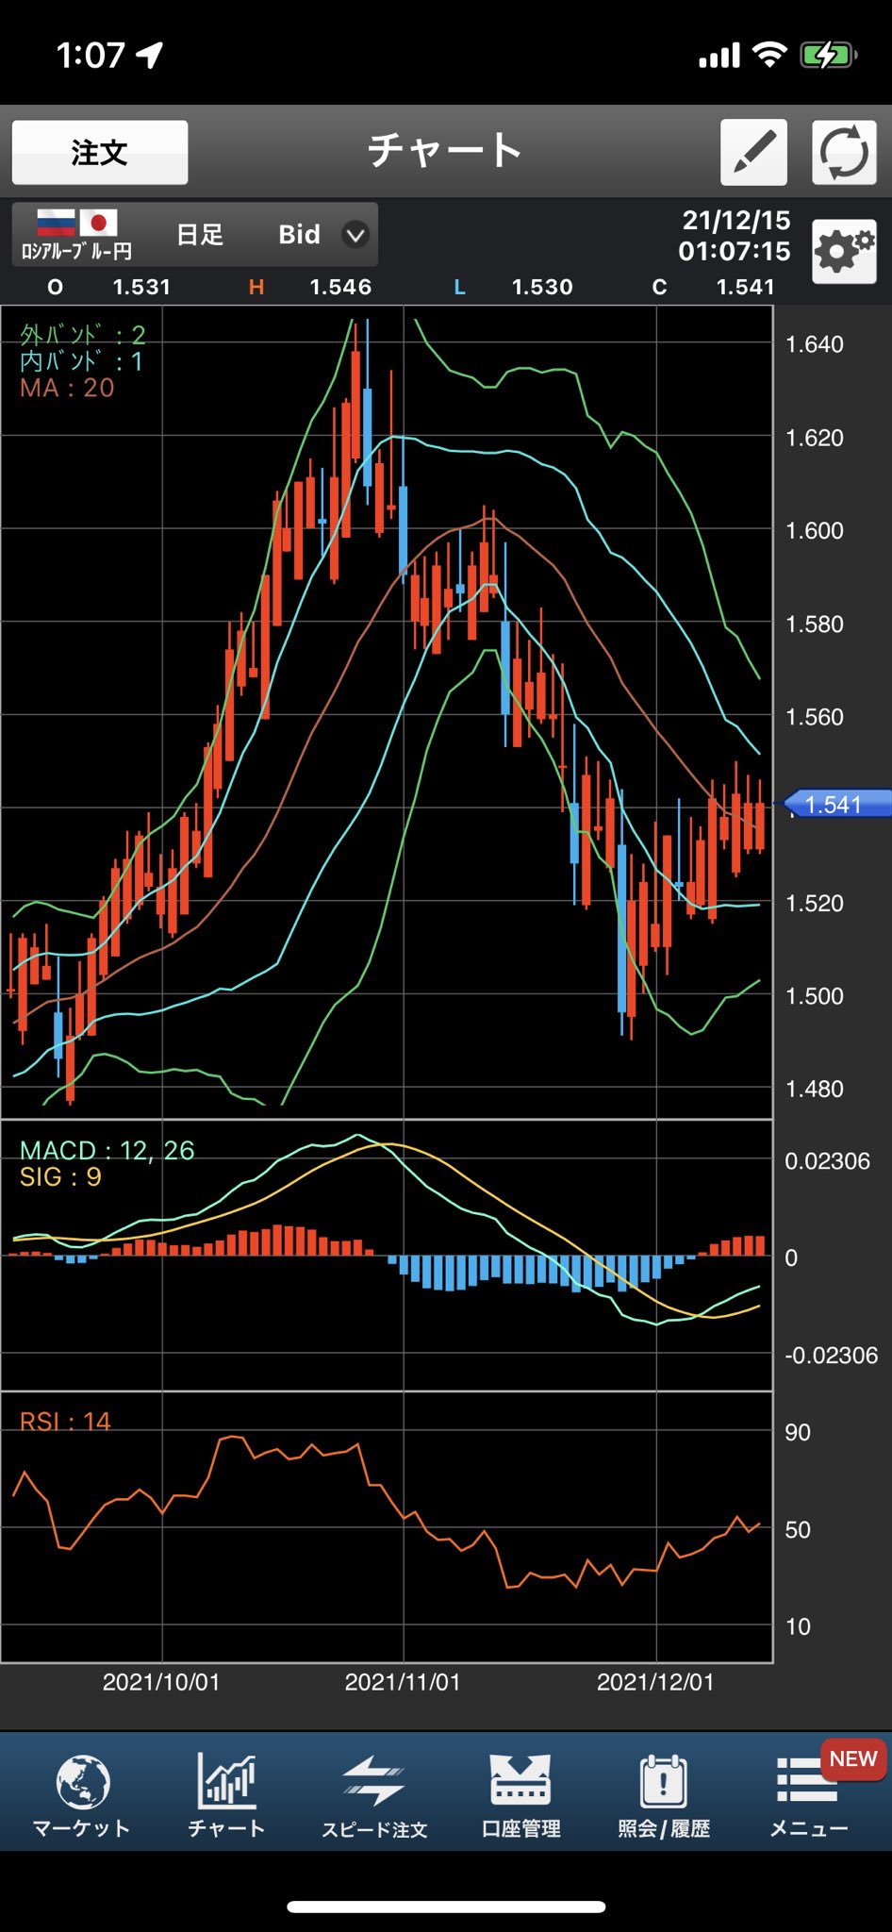This screenshot has height=1932, width=892.
Task: Tap the low price value 1.530
Action: pos(542,287)
